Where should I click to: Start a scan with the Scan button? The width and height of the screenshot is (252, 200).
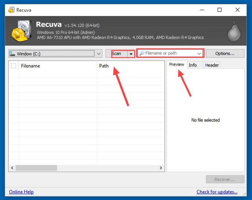click(117, 54)
